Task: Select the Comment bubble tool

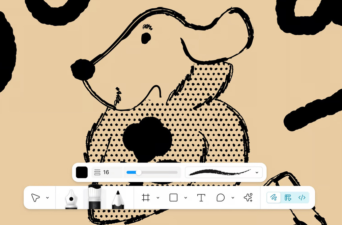Action: click(x=221, y=198)
